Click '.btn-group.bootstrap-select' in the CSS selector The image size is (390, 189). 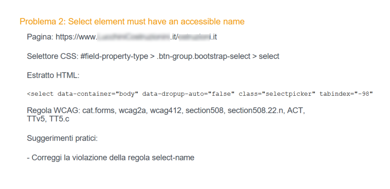click(203, 56)
